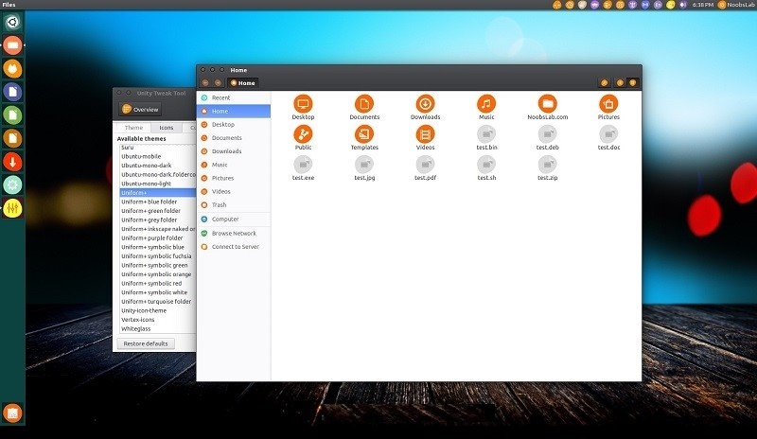This screenshot has width=757, height=439.
Task: Switch to the Theme tab
Action: [133, 128]
